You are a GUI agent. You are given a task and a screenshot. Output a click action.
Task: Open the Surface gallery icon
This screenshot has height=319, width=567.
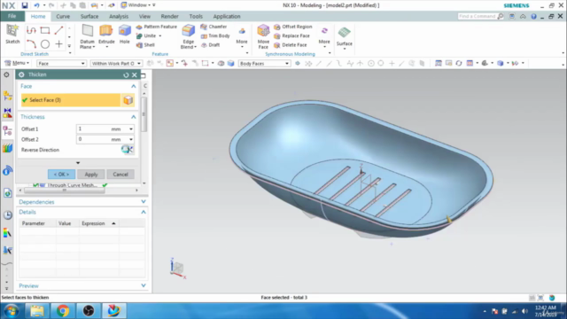click(344, 33)
